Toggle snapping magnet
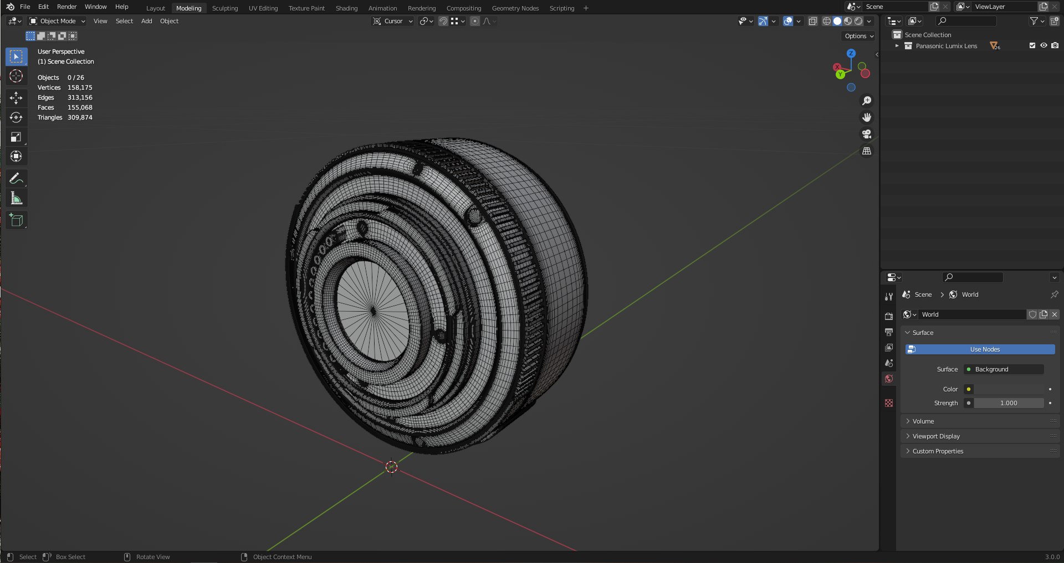The width and height of the screenshot is (1064, 563). tap(443, 21)
